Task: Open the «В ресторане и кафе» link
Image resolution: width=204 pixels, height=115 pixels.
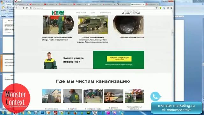Action: (x=93, y=109)
